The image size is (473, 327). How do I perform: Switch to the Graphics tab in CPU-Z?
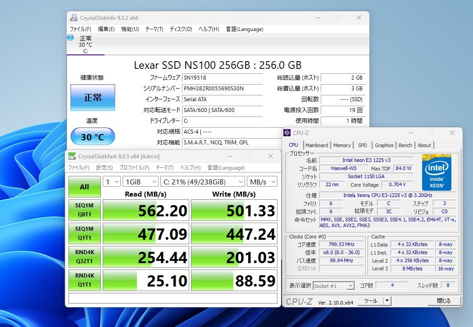click(x=384, y=145)
